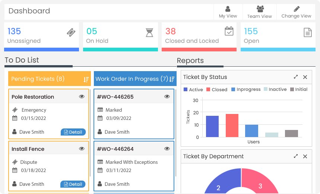Click the Install Fence ticket title
The width and height of the screenshot is (320, 194).
coord(28,149)
